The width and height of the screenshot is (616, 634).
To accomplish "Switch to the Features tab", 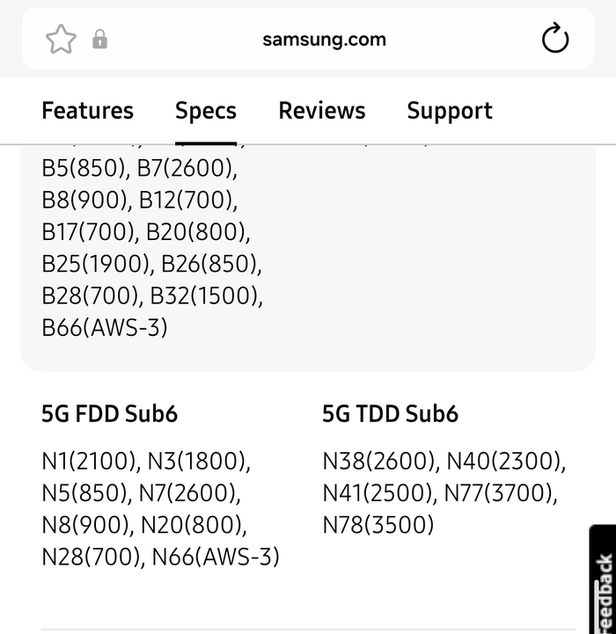I will (88, 111).
